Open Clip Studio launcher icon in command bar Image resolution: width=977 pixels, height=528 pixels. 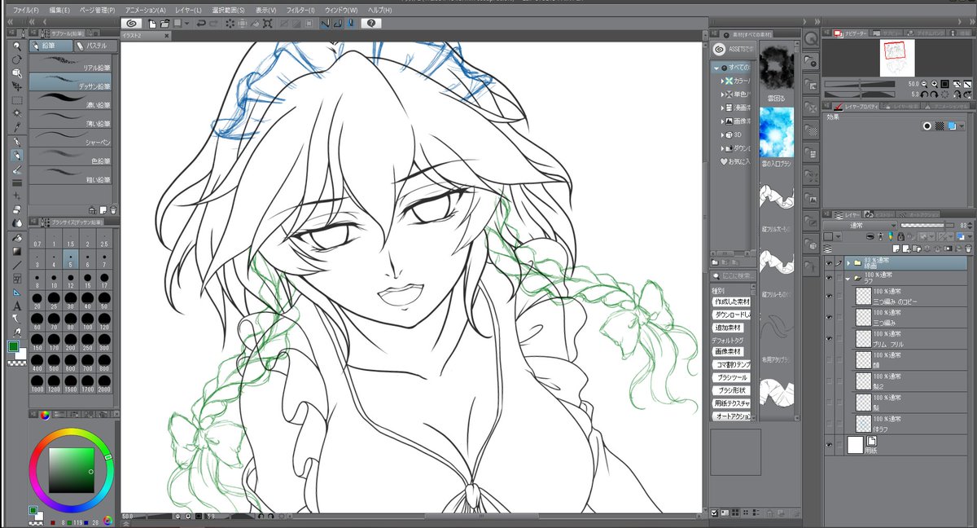pyautogui.click(x=132, y=24)
